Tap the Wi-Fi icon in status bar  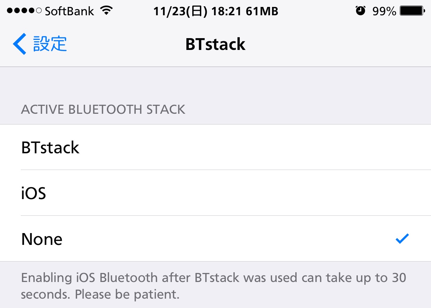(x=107, y=11)
